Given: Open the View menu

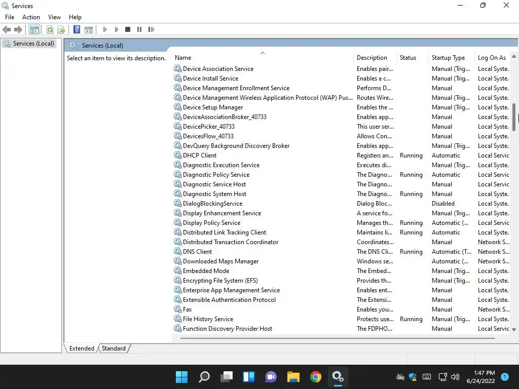Looking at the screenshot, I should [54, 17].
